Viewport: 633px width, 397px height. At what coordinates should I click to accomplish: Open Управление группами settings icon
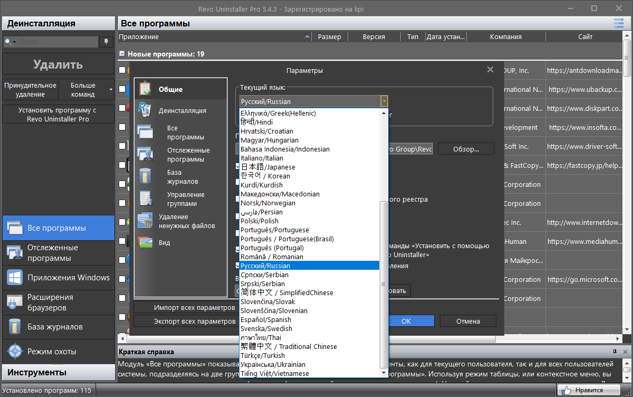[x=145, y=199]
